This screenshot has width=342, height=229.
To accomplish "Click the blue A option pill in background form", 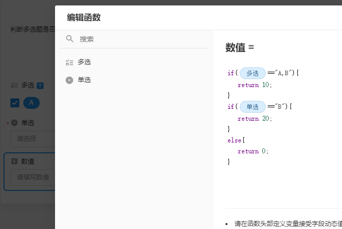I will 31,103.
